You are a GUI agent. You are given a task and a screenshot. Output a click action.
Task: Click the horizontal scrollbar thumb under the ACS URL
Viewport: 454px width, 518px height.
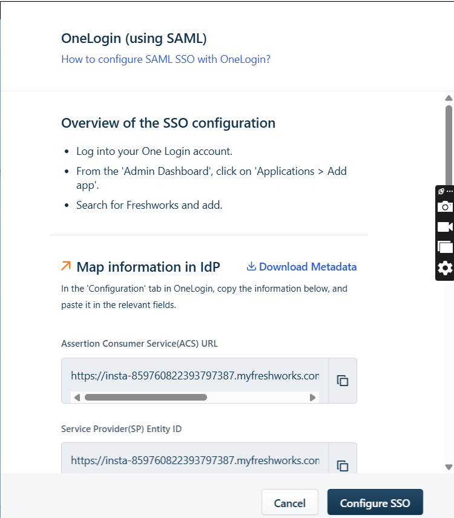(146, 398)
